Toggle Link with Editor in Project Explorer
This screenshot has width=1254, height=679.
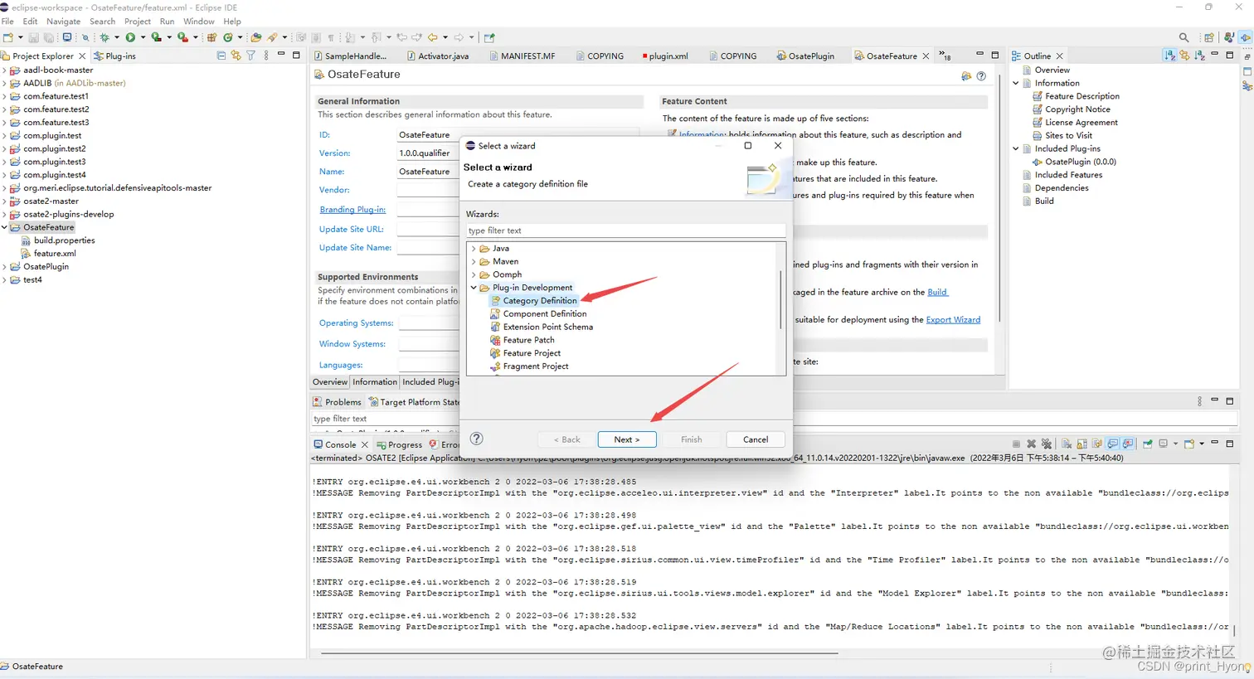click(x=236, y=56)
